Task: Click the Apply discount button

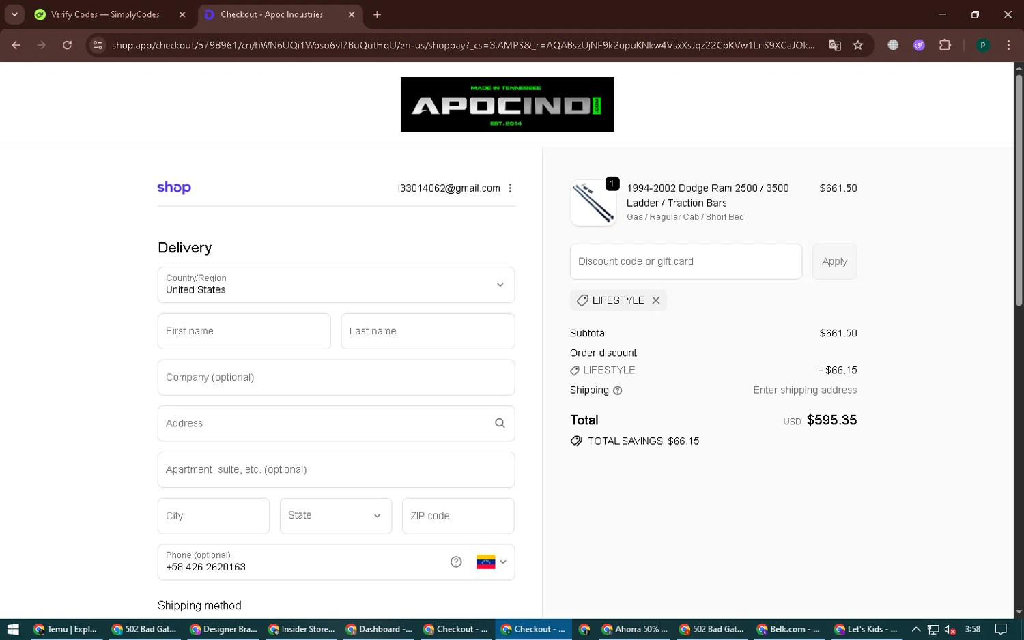Action: point(834,261)
